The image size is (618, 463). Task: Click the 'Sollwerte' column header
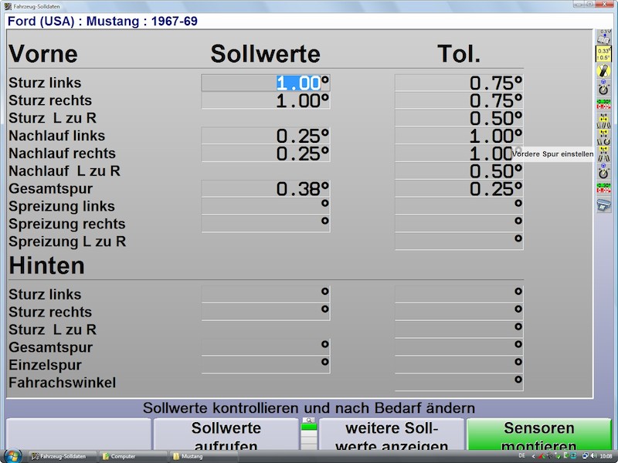265,53
